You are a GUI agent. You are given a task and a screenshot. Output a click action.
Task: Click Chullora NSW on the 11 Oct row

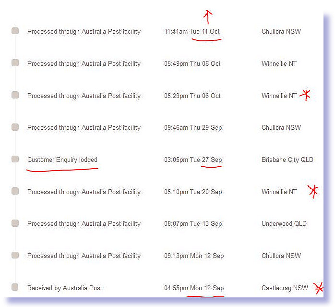[281, 31]
